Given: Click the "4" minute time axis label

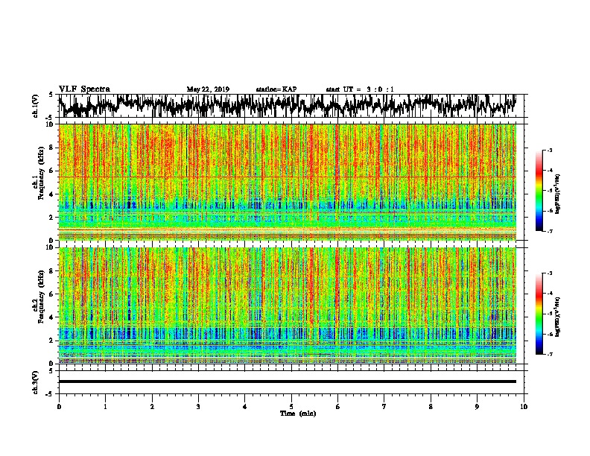Looking at the screenshot, I should pos(245,407).
